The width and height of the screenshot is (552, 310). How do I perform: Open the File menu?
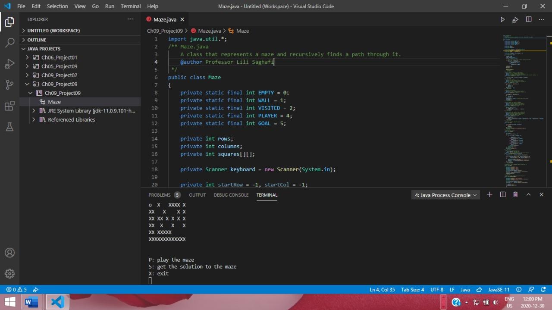pyautogui.click(x=21, y=6)
